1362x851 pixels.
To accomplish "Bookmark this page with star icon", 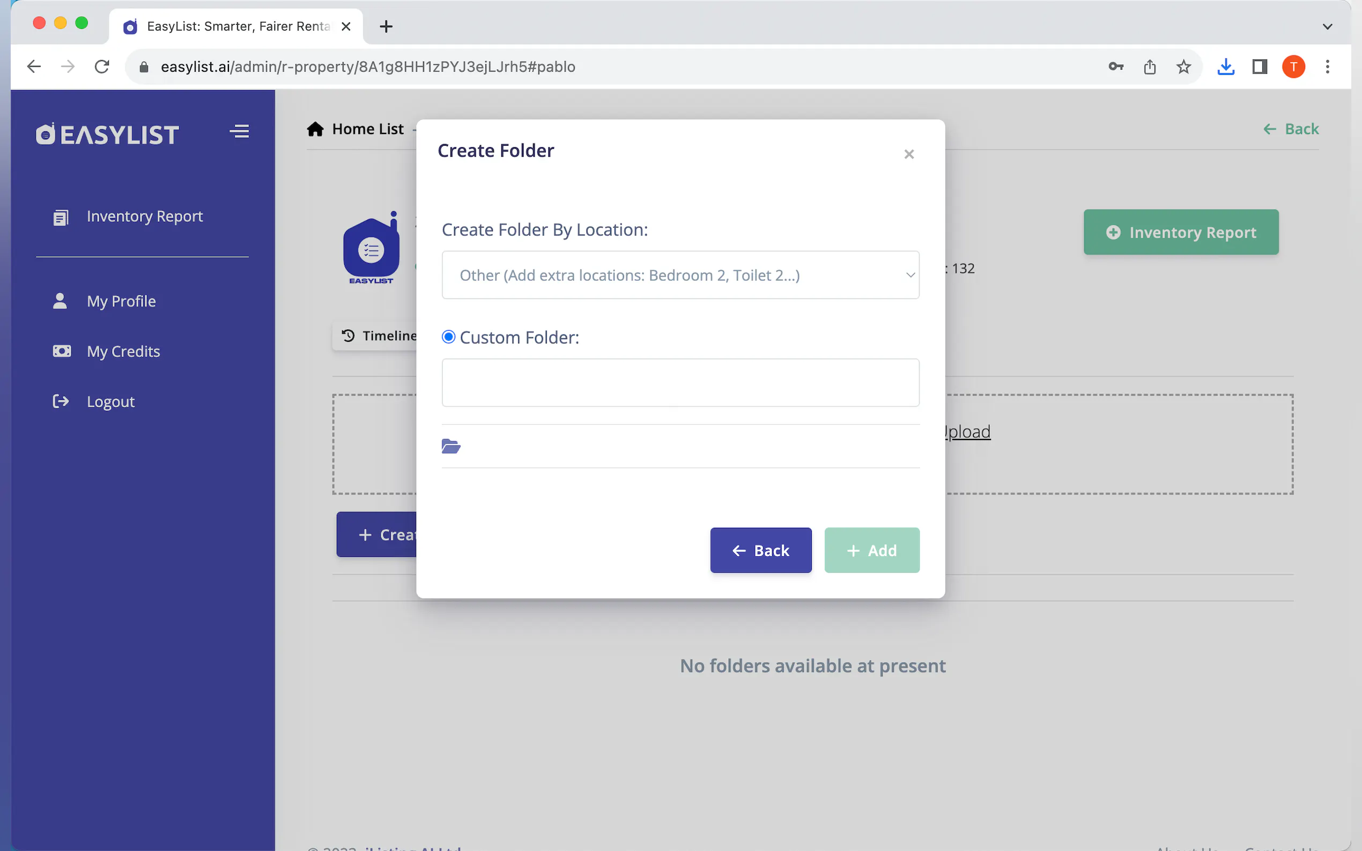I will 1183,66.
